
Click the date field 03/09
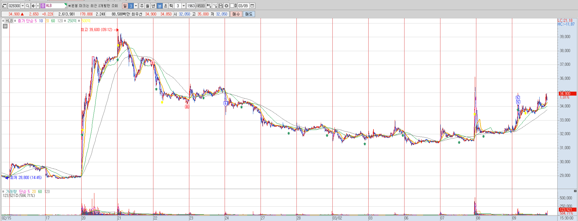(243, 6)
